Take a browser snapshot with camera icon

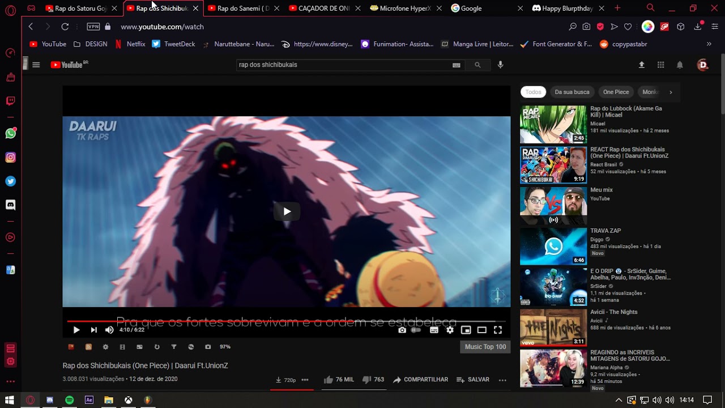[586, 27]
